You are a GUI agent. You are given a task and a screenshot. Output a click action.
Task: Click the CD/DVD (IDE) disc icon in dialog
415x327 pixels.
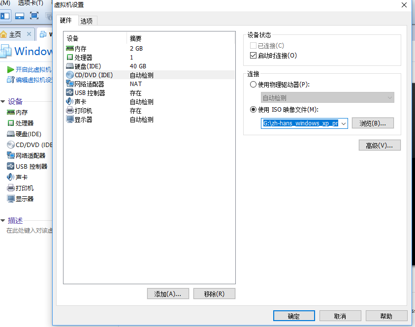[70, 75]
